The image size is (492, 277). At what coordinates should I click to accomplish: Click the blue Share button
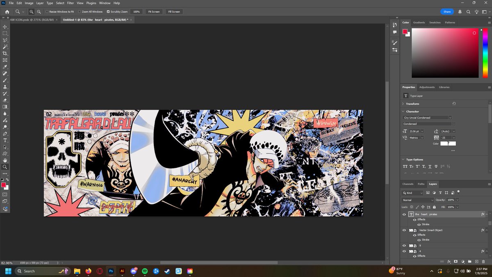click(x=447, y=12)
